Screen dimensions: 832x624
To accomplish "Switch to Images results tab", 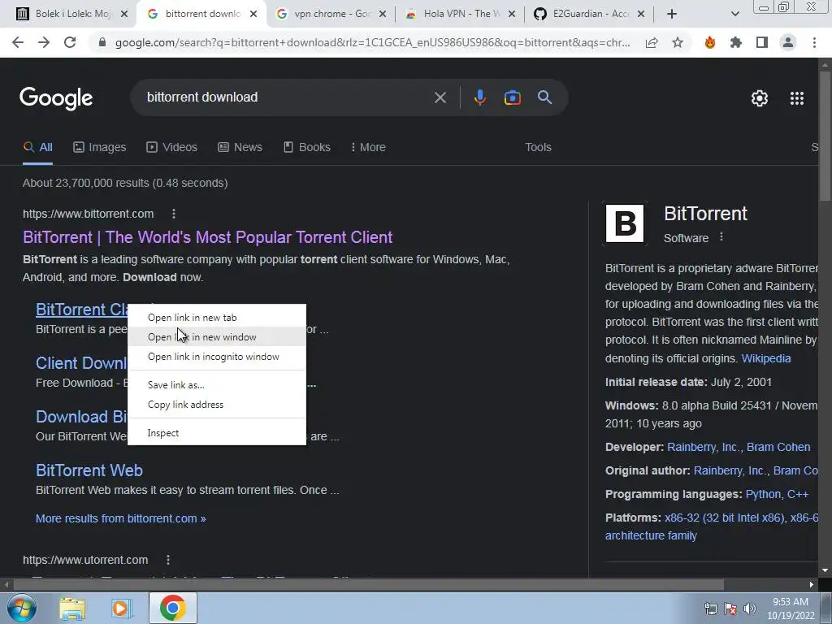I will click(x=100, y=147).
